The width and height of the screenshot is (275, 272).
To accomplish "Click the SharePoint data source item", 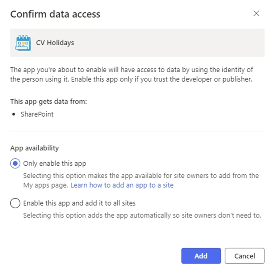I will click(37, 114).
